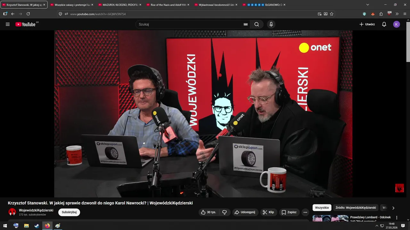Open the blue-green shield extension icon
Image resolution: width=410 pixels, height=230 pixels.
365,14
